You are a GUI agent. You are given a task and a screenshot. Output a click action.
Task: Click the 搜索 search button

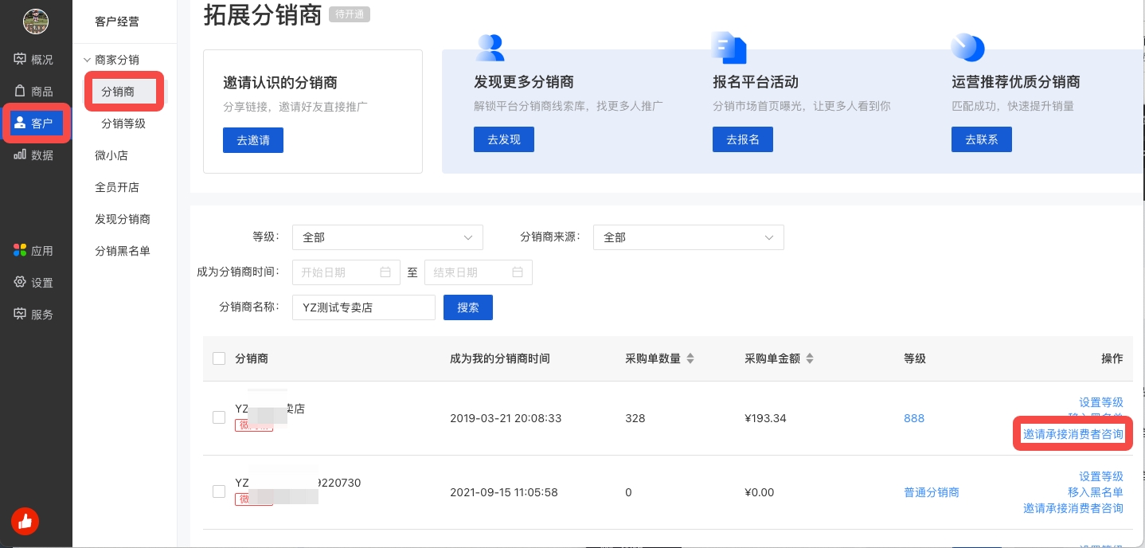point(468,307)
